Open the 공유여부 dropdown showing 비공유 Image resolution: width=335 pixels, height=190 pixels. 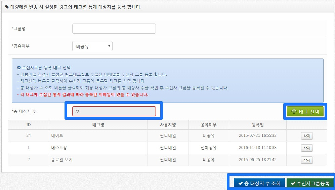pos(92,46)
